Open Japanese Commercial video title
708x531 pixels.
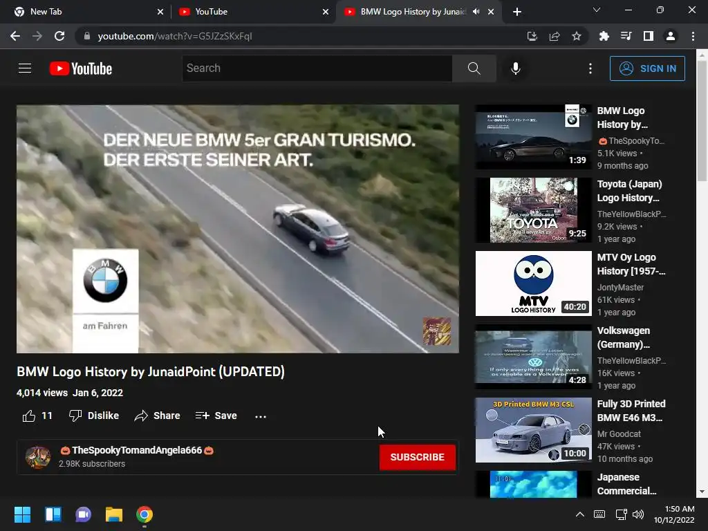[x=626, y=484]
